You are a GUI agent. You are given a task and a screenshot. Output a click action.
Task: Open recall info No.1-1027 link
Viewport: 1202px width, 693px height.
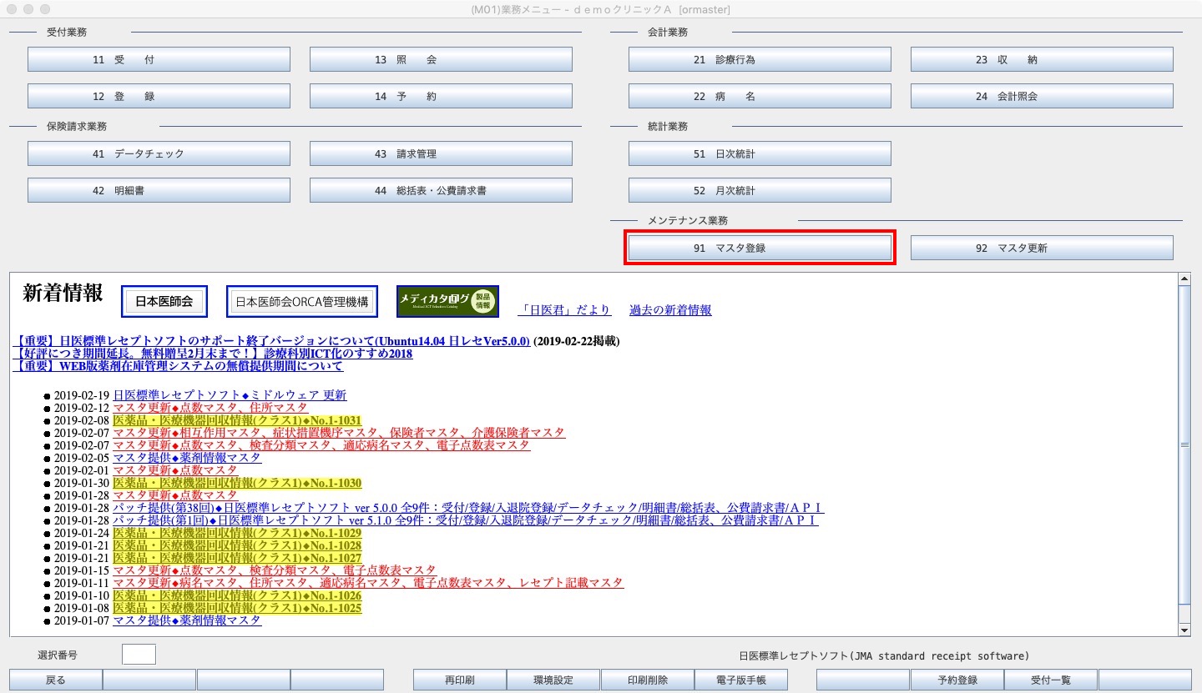[x=237, y=558]
